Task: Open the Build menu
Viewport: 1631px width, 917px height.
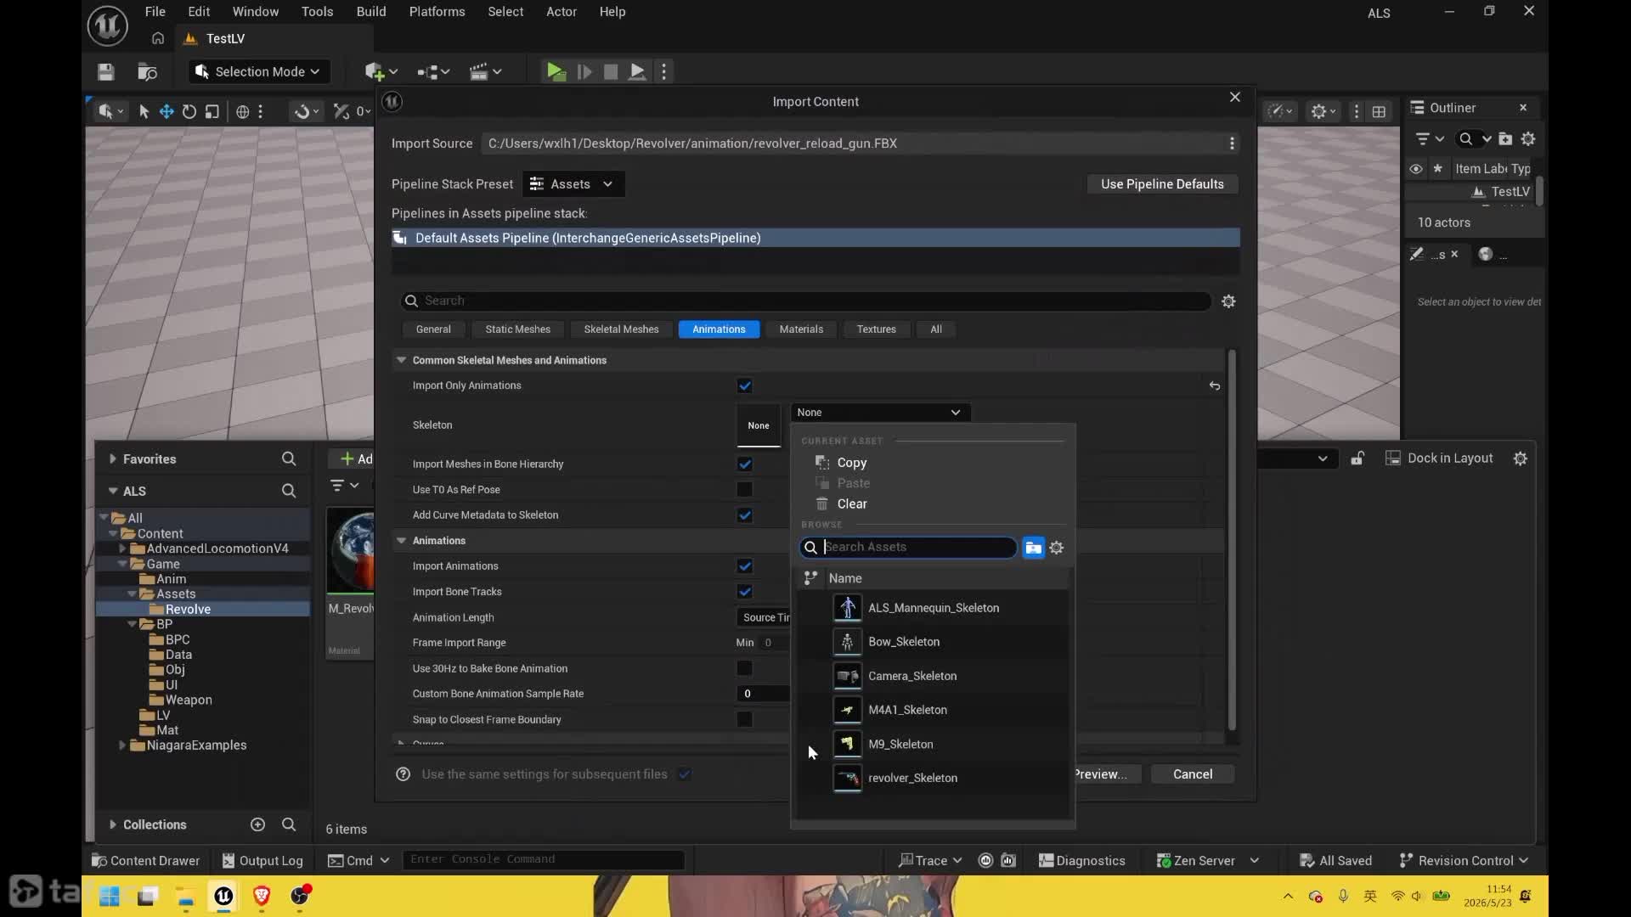Action: [371, 12]
